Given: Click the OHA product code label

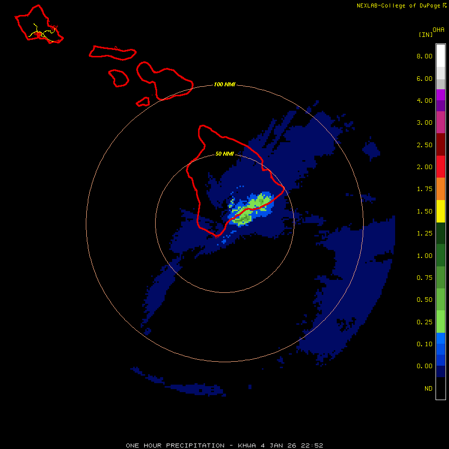Looking at the screenshot, I should pyautogui.click(x=439, y=30).
